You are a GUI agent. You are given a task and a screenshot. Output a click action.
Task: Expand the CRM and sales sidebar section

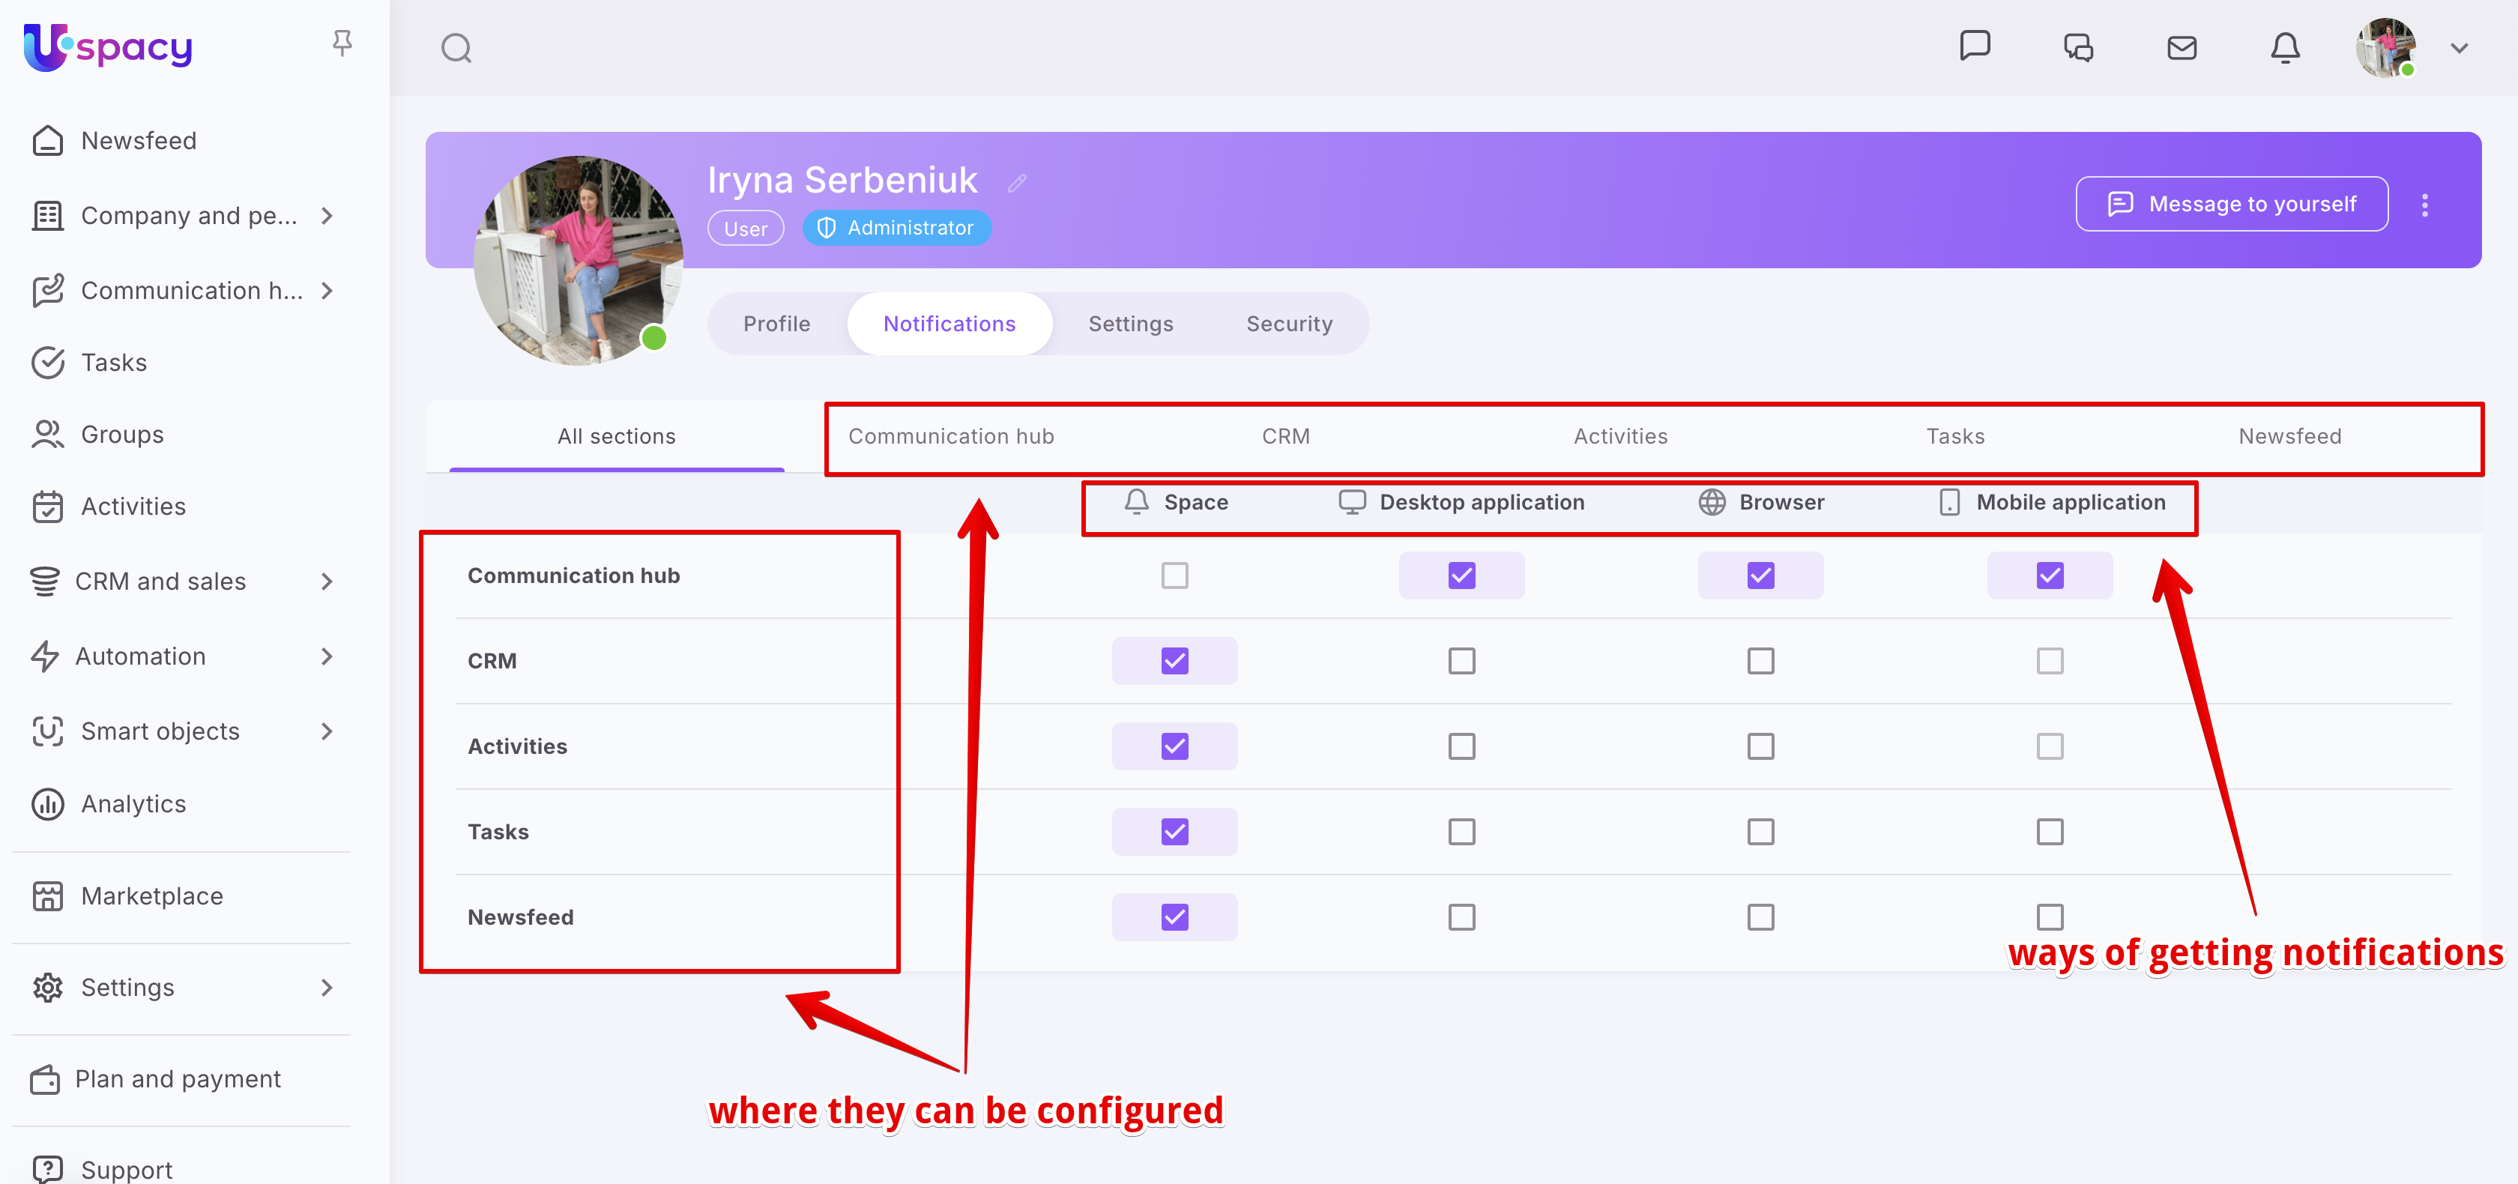point(327,582)
